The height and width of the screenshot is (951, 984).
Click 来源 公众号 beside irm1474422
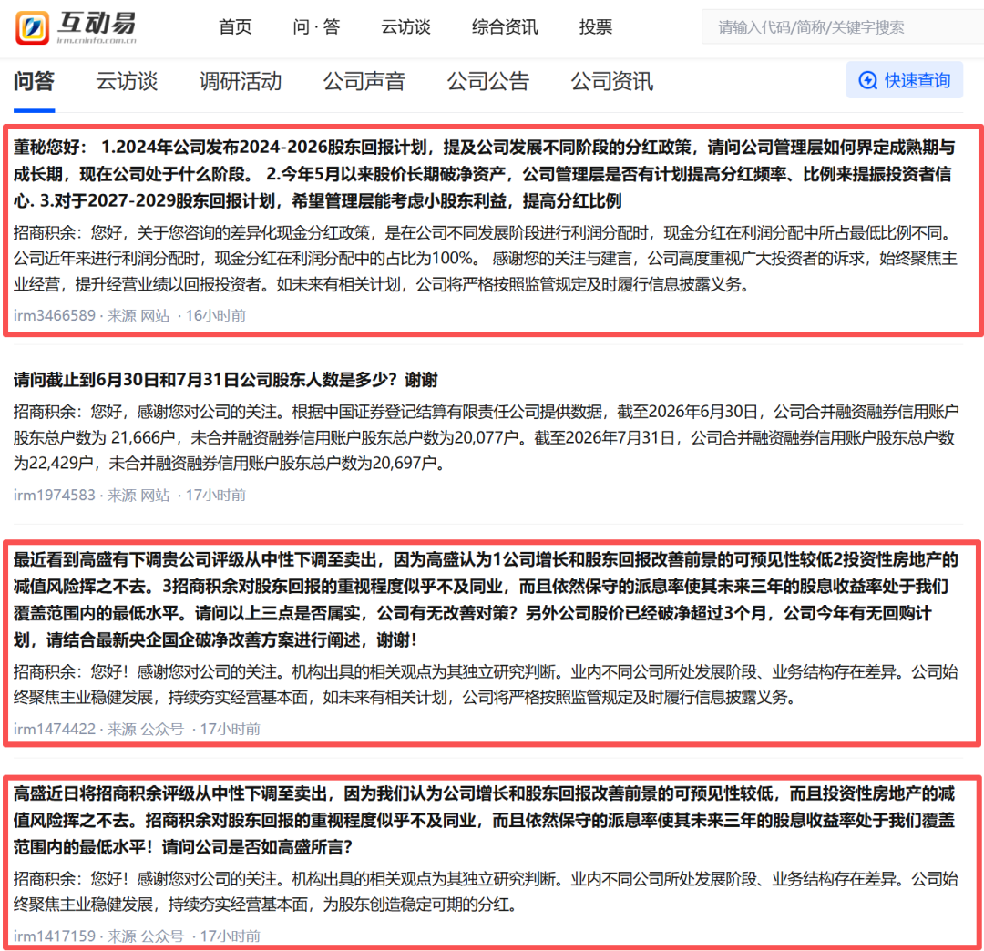(x=146, y=729)
